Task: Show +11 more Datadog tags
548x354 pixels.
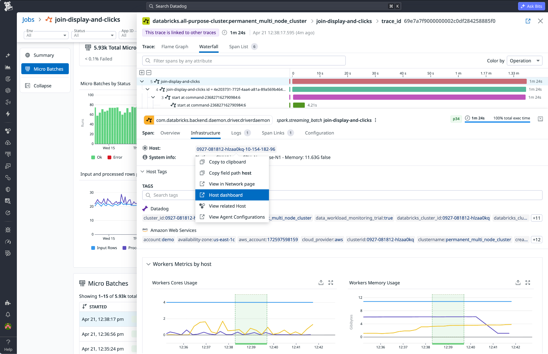Action: pos(536,218)
